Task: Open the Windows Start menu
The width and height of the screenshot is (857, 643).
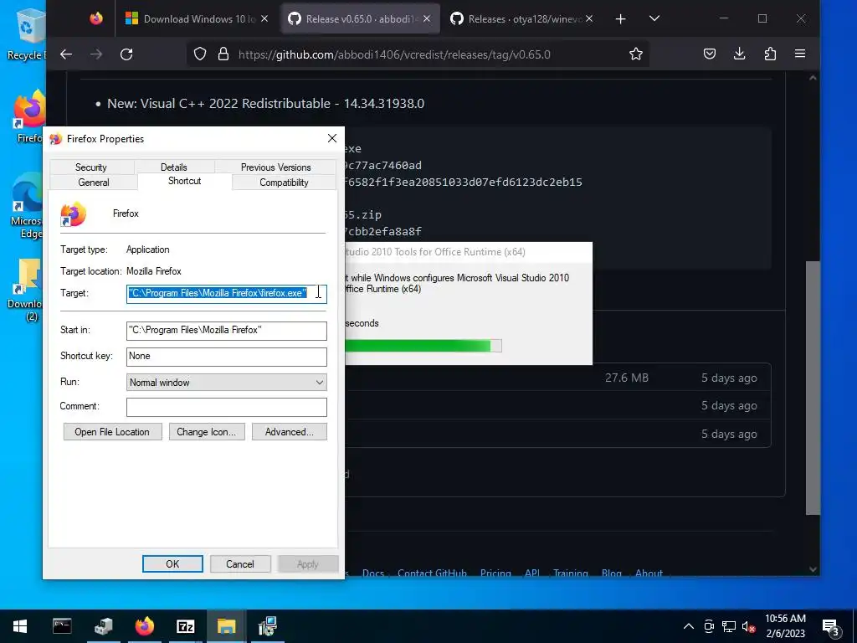Action: [20, 626]
